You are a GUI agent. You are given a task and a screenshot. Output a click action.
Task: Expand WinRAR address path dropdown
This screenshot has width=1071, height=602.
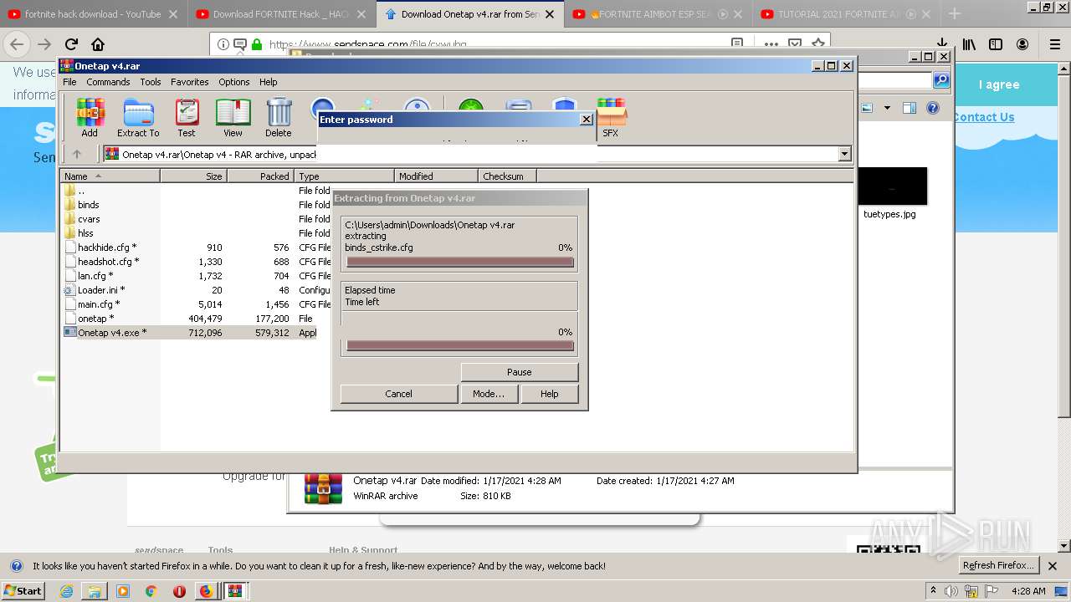pos(844,154)
